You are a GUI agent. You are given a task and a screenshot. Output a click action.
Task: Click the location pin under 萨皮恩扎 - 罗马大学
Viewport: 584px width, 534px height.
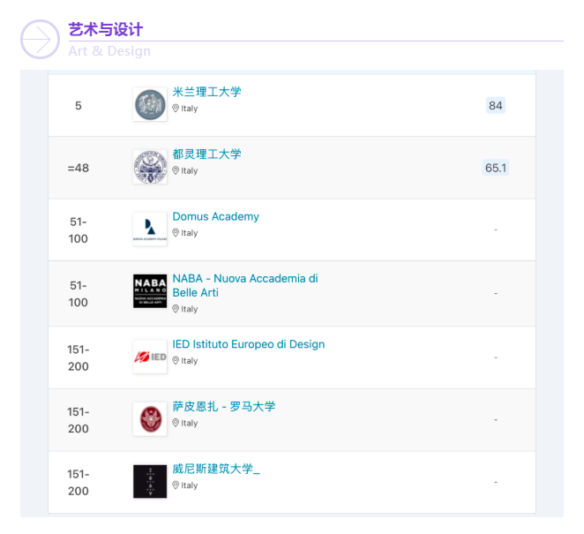coord(176,423)
